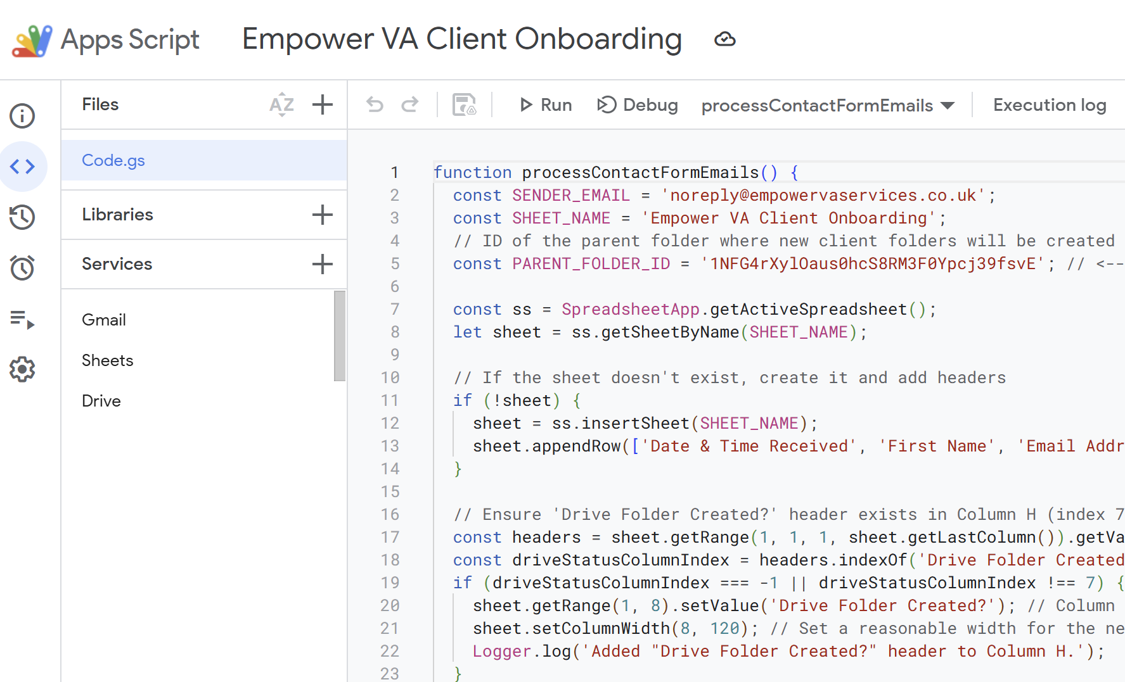This screenshot has width=1125, height=682.
Task: Open the Execution log
Action: tap(1049, 104)
